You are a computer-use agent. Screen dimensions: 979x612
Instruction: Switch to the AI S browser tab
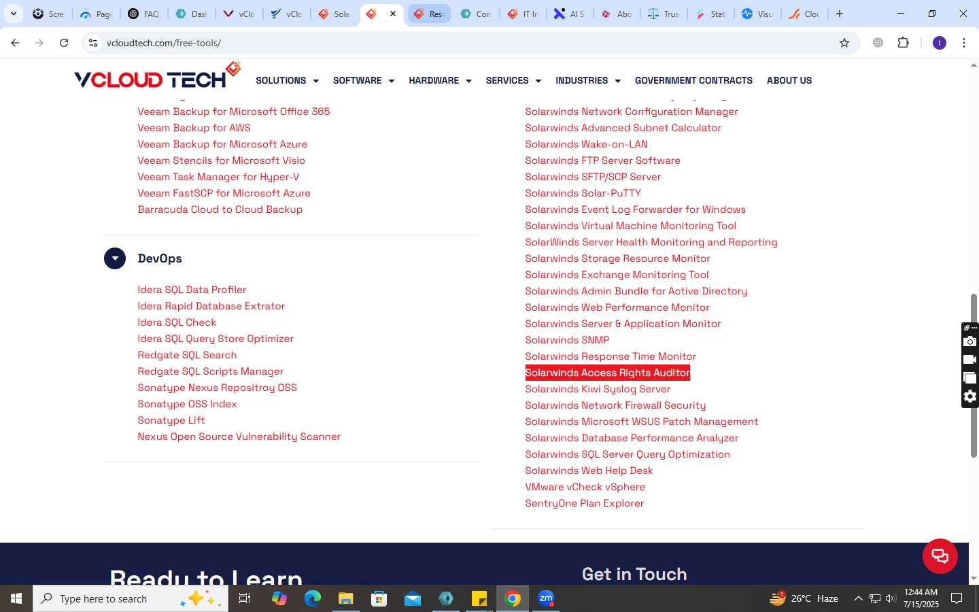pos(569,14)
